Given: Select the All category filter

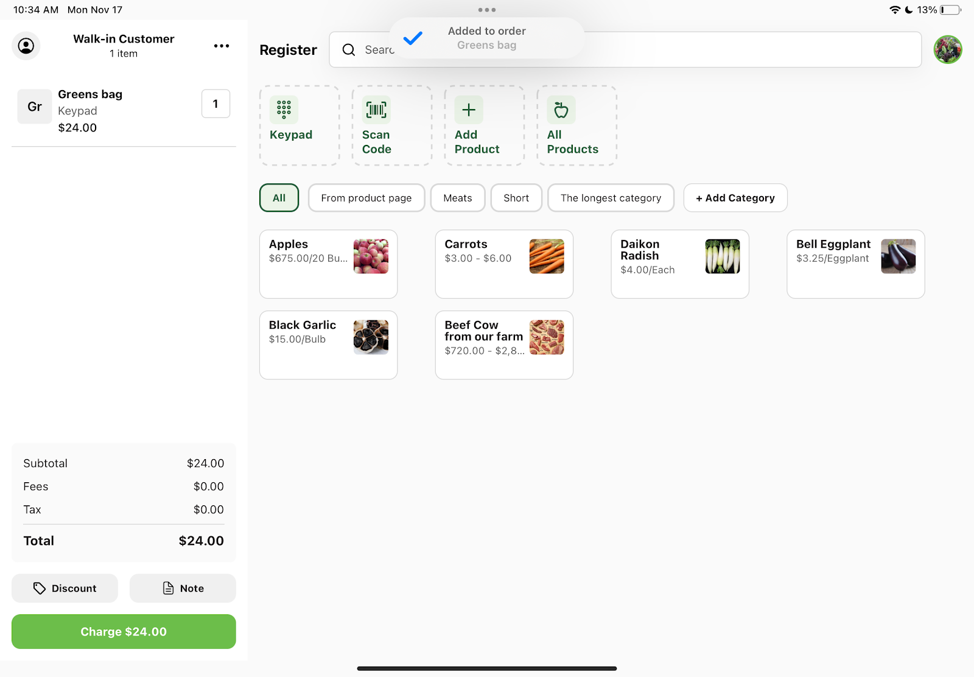Looking at the screenshot, I should pos(279,198).
